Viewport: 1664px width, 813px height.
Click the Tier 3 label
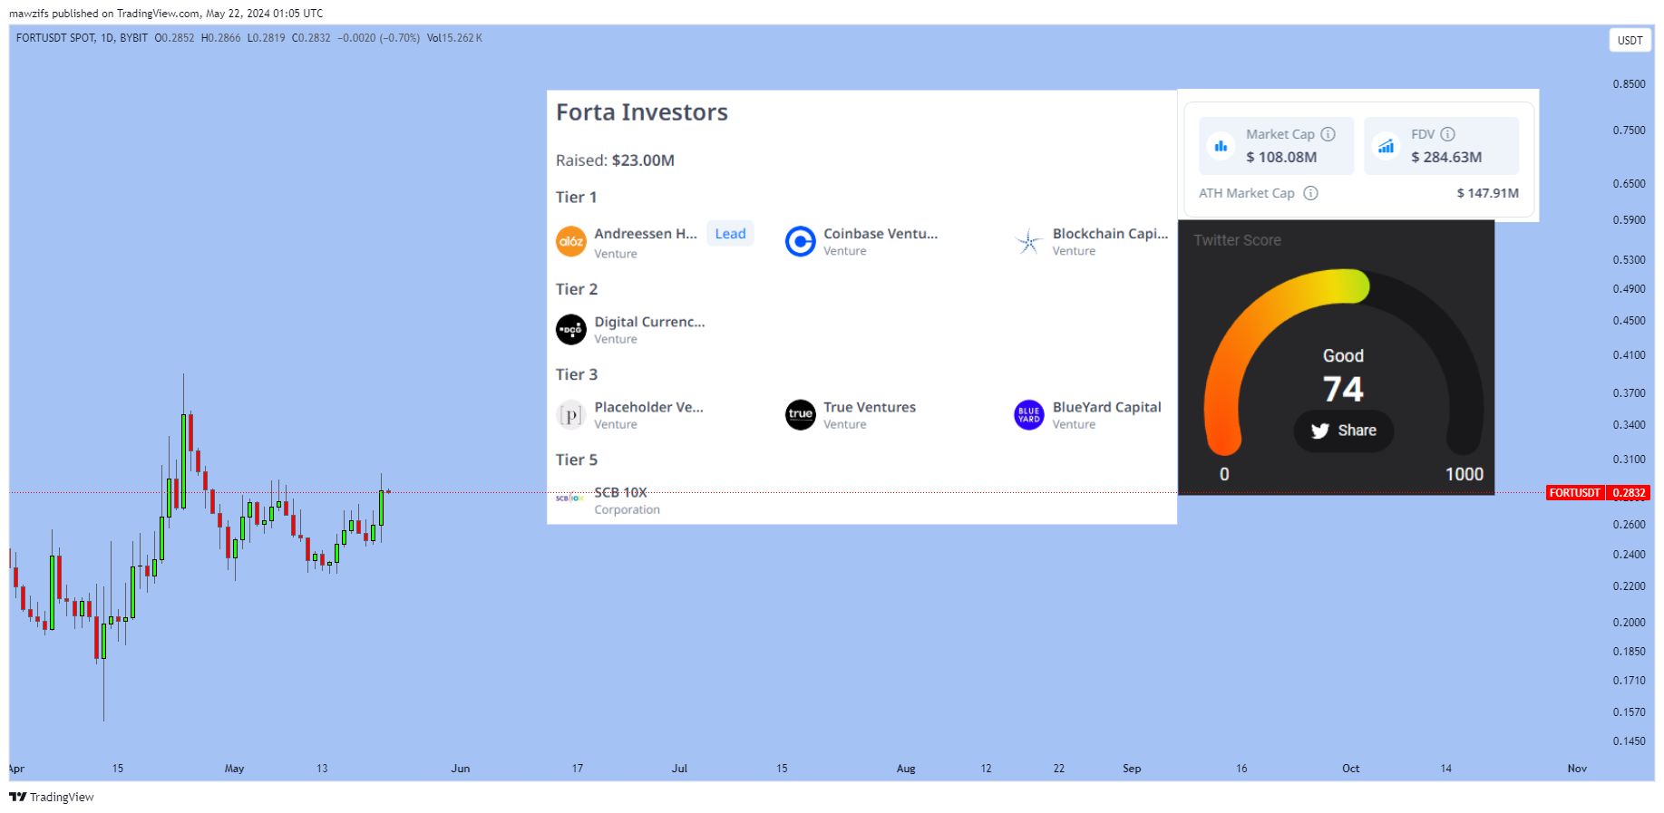click(x=577, y=374)
